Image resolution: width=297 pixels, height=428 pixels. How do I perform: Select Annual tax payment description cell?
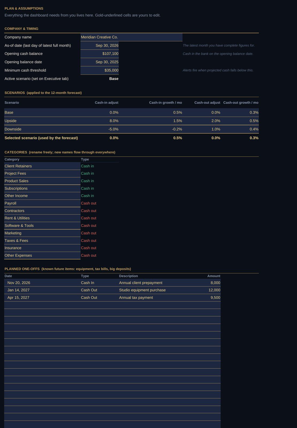pyautogui.click(x=151, y=298)
